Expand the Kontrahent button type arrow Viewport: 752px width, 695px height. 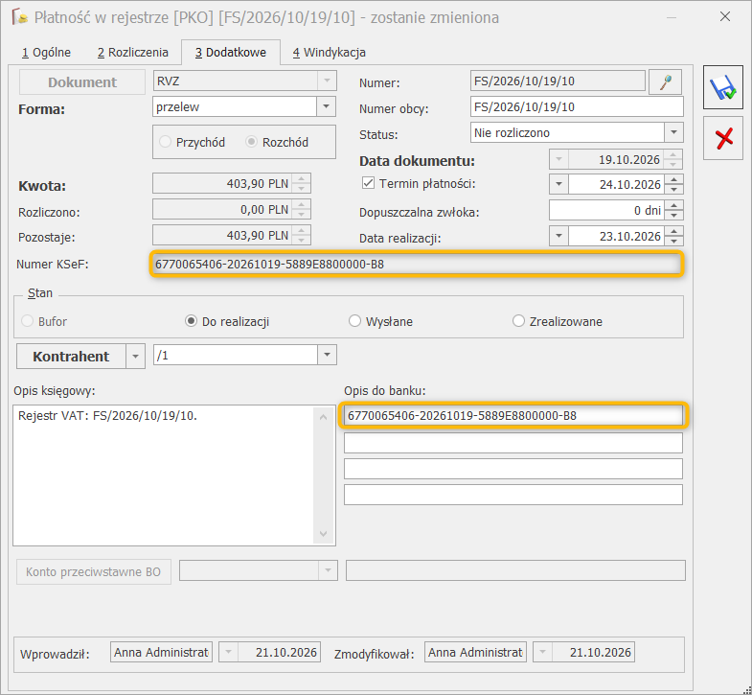pos(136,357)
